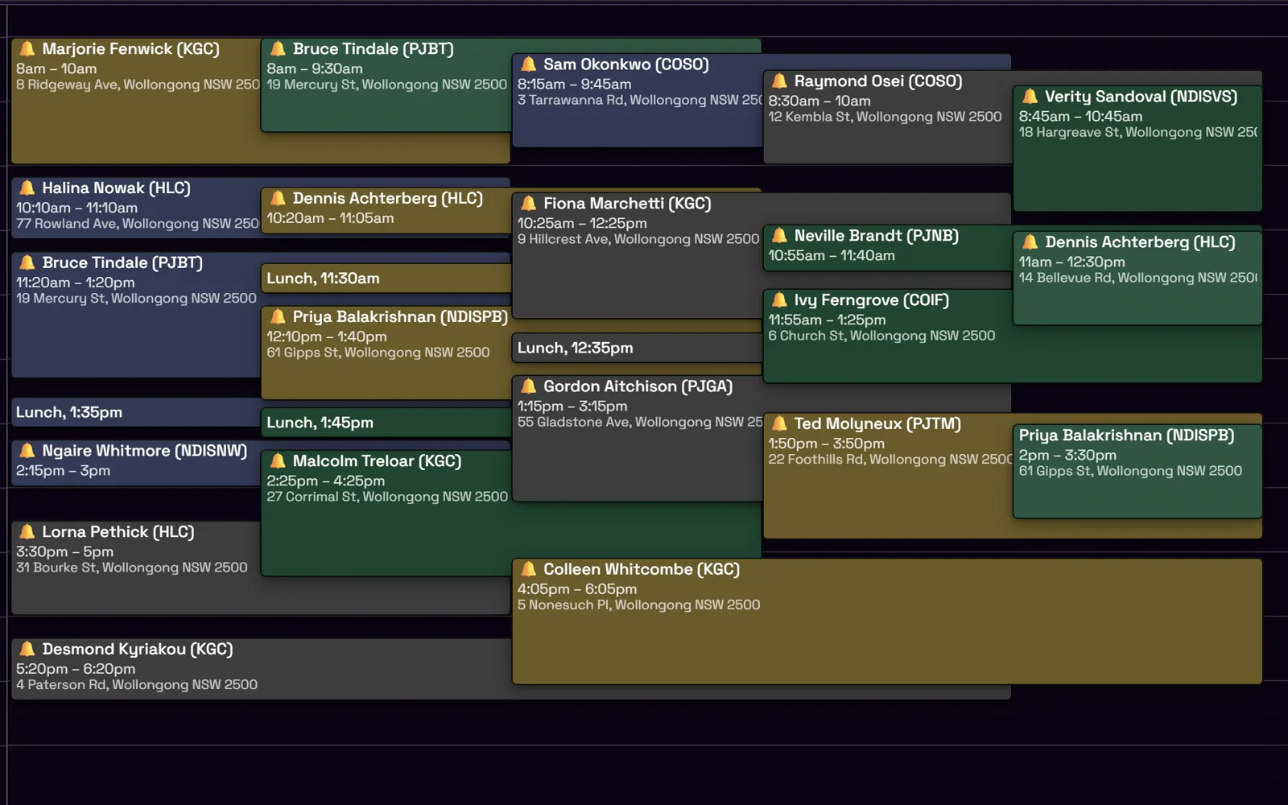The height and width of the screenshot is (805, 1288).
Task: Open Raymond Osei (COSO) appointment title
Action: (x=878, y=81)
